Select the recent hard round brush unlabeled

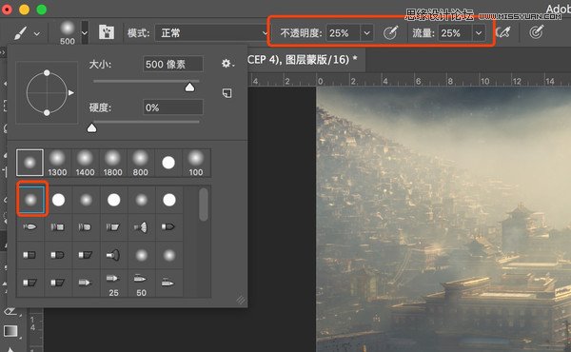tap(168, 163)
